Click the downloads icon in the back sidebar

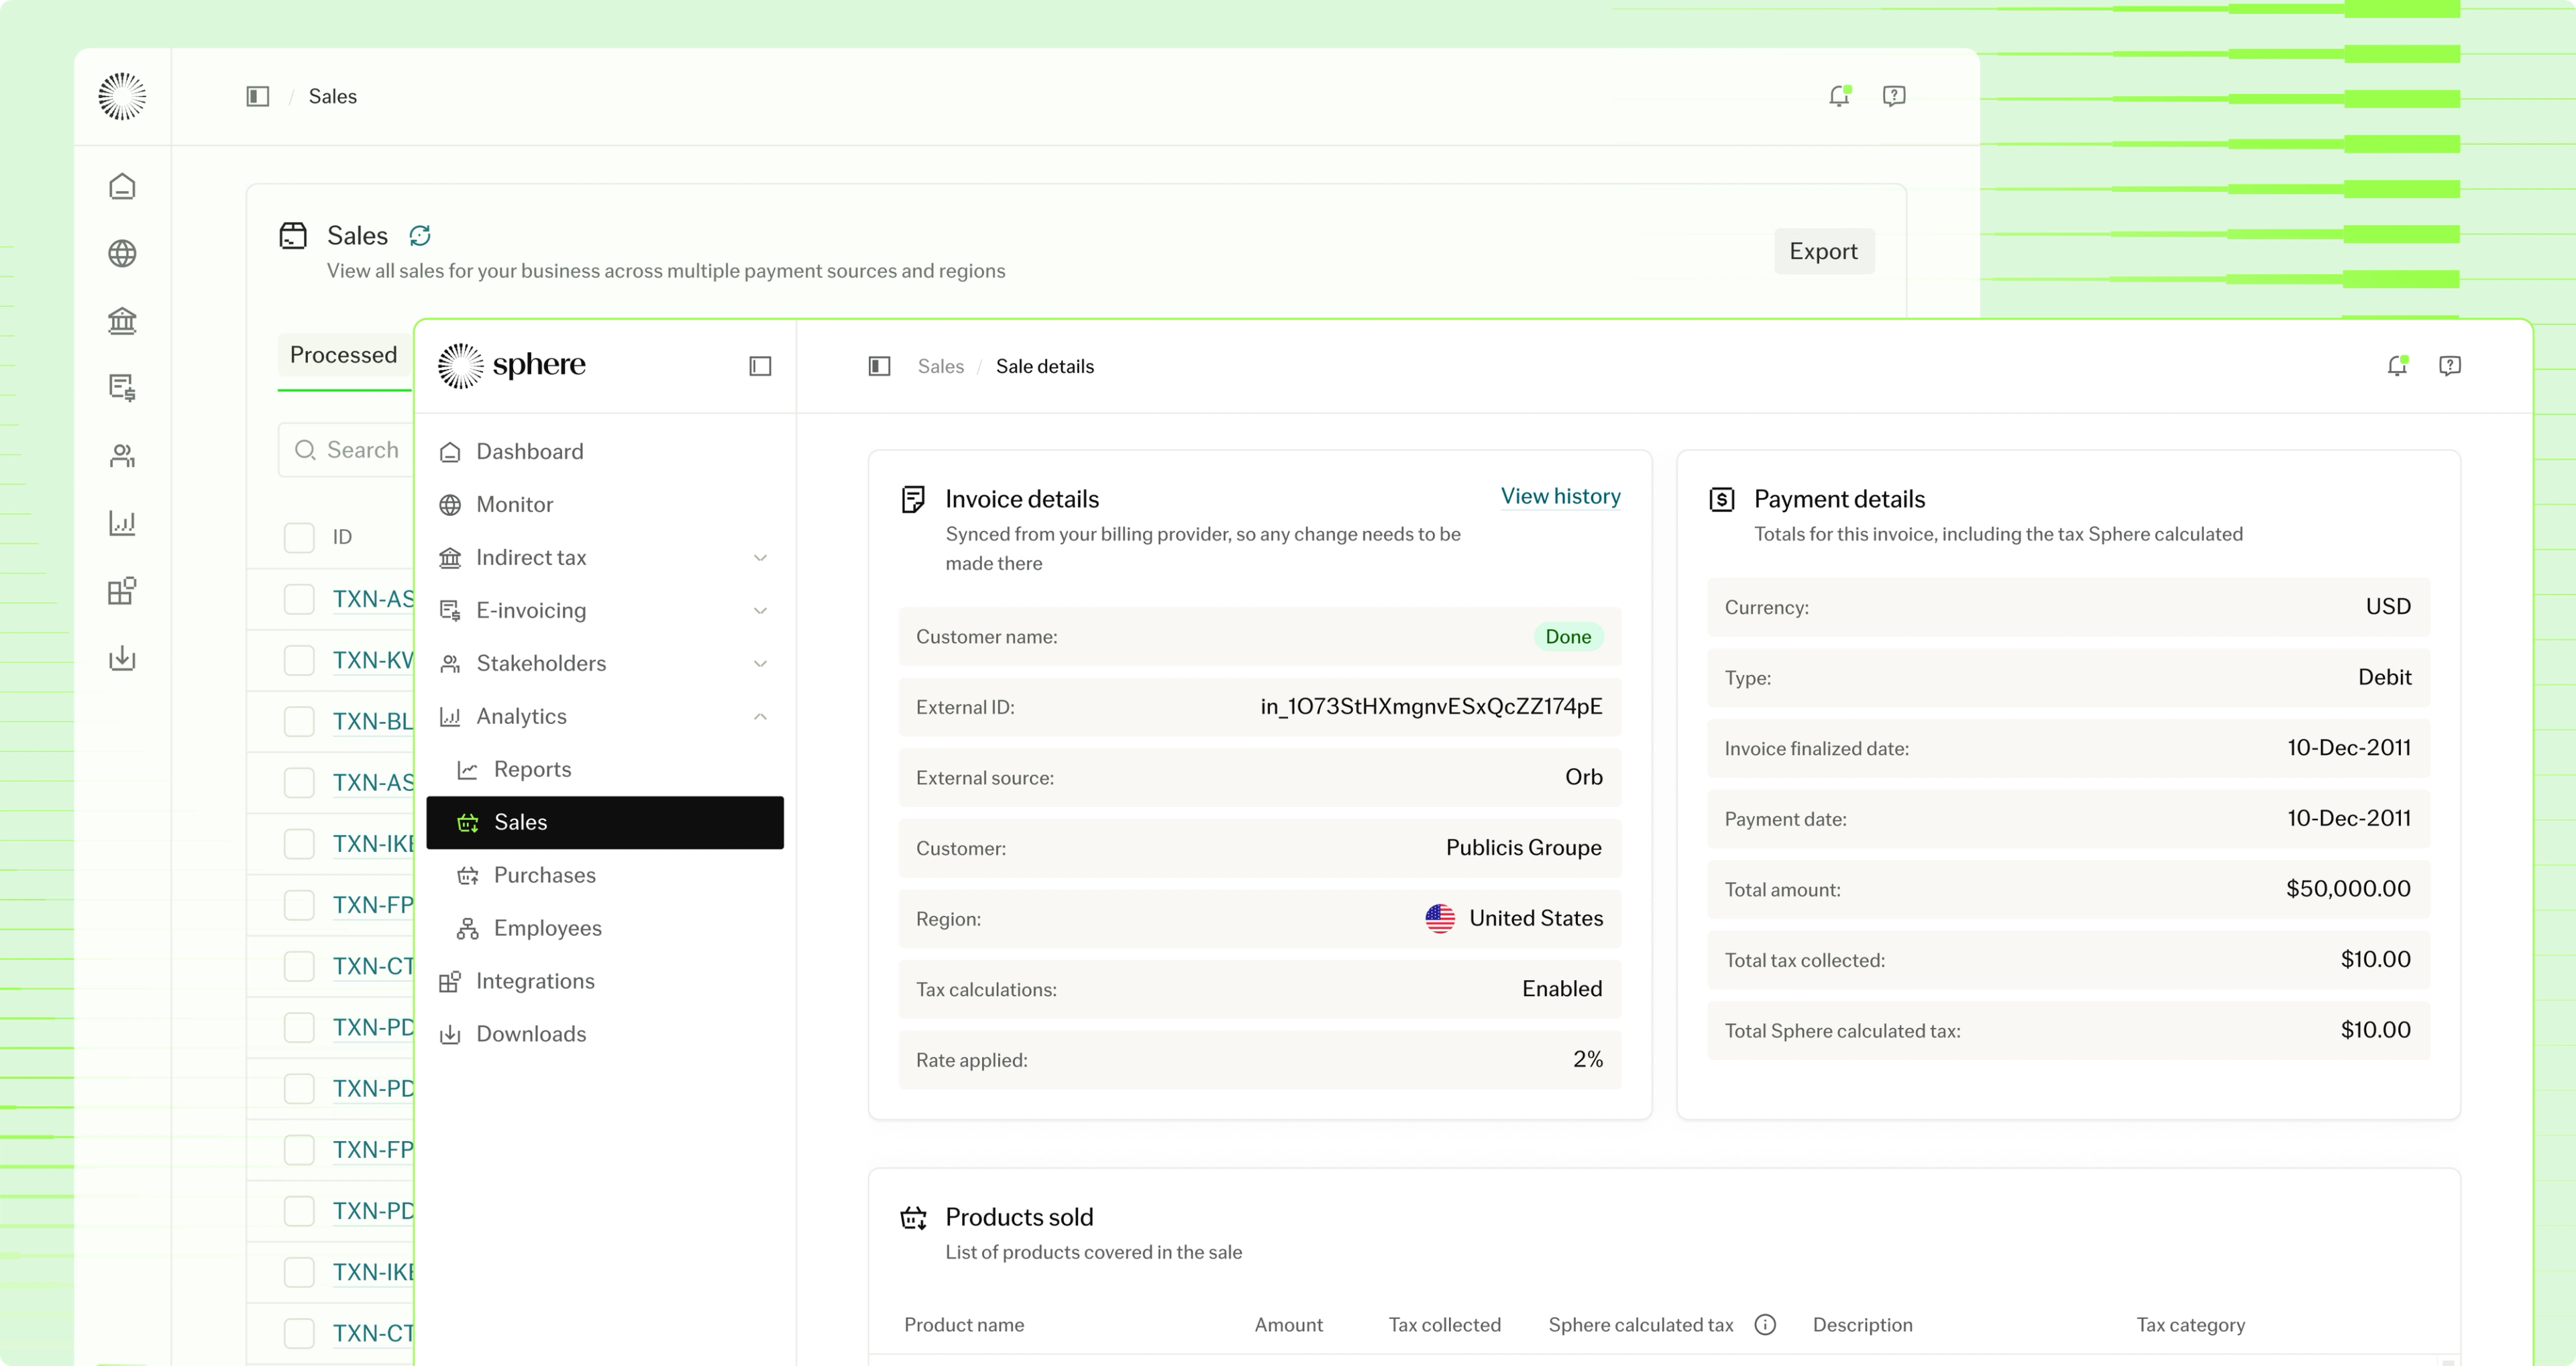click(122, 657)
